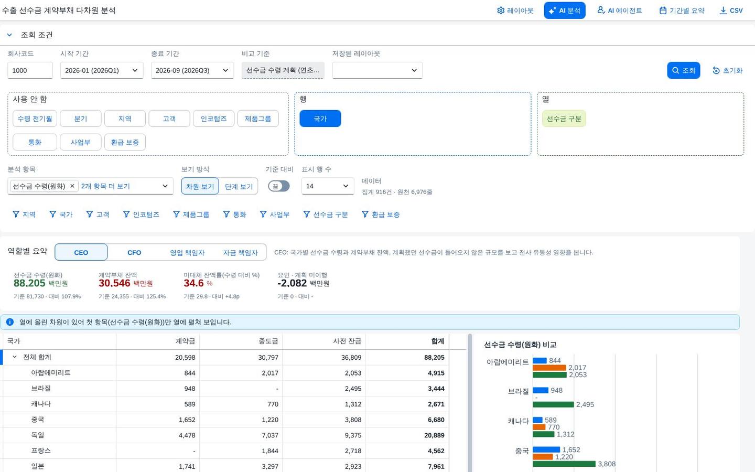Click the vertical scrollbar beside the table

pos(470,403)
